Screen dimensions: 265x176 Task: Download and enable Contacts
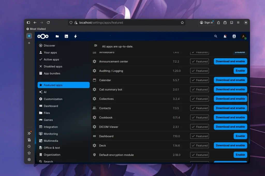click(x=230, y=108)
